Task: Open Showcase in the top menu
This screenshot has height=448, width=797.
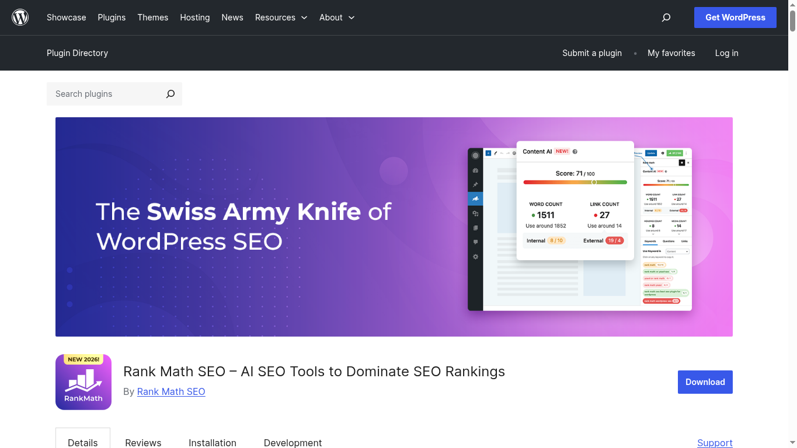Action: [67, 17]
